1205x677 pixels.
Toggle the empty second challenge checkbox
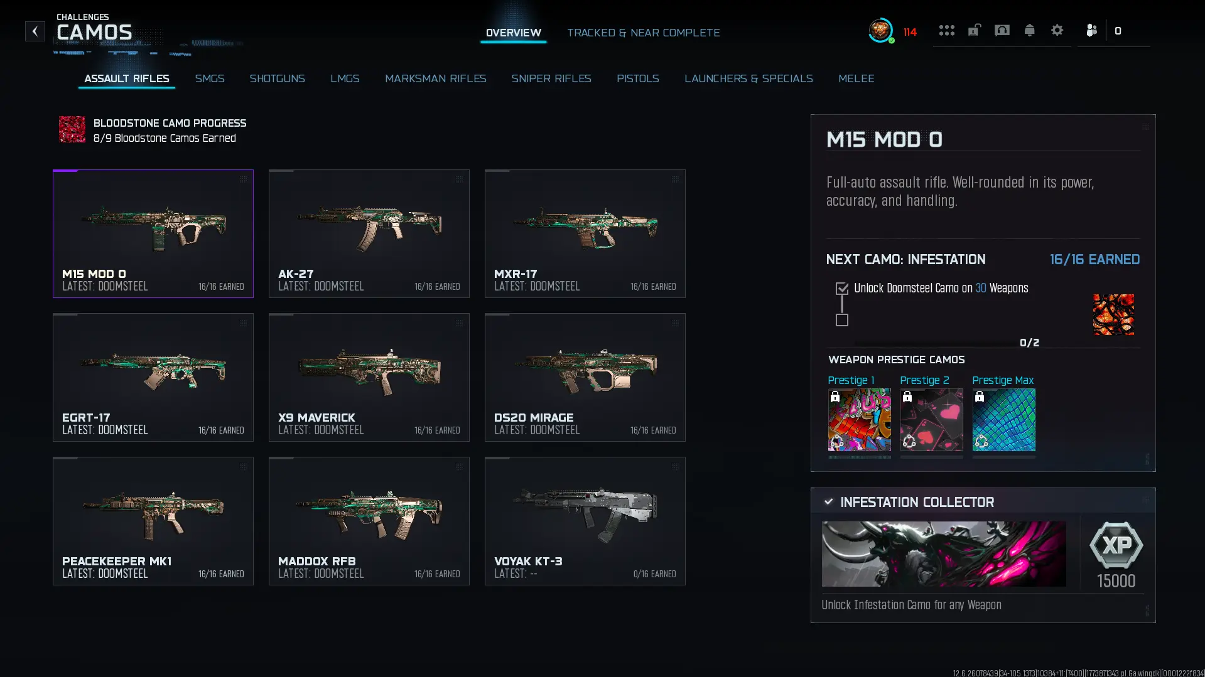tap(841, 320)
